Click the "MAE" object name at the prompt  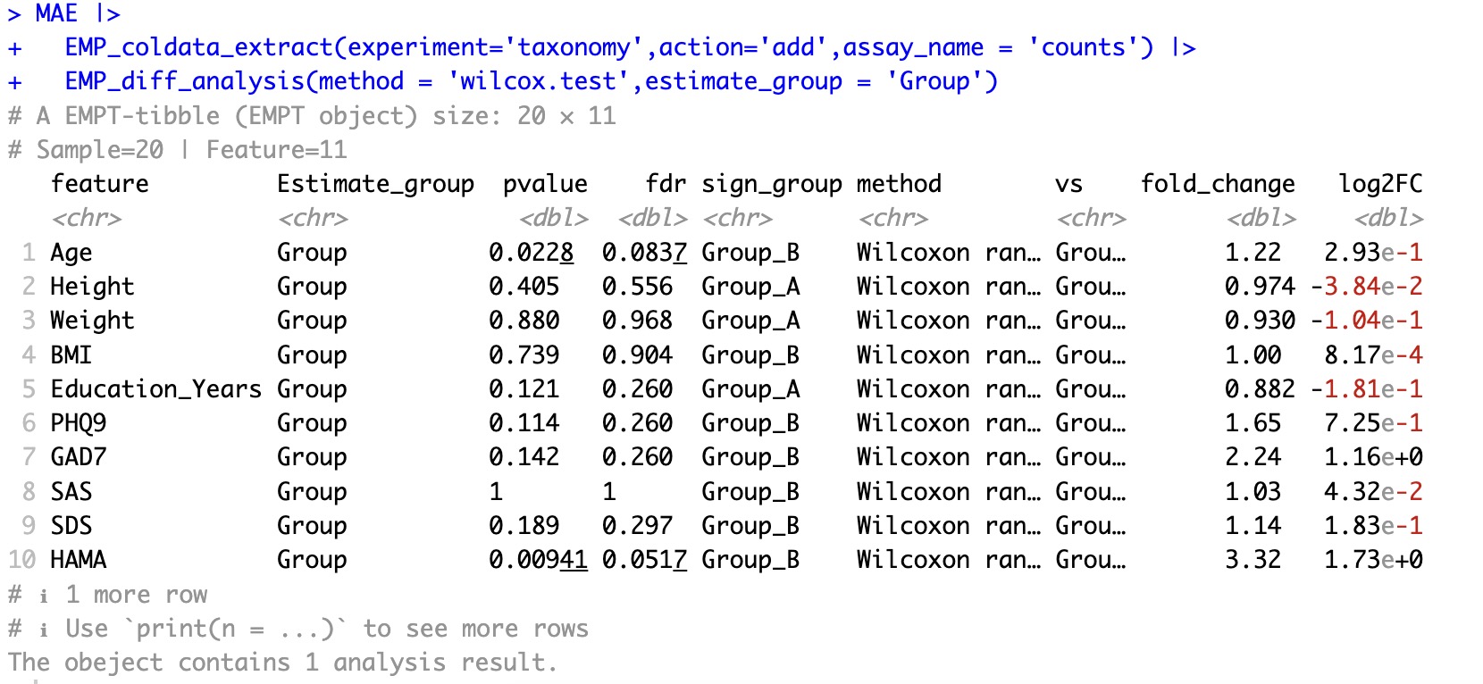[x=56, y=13]
